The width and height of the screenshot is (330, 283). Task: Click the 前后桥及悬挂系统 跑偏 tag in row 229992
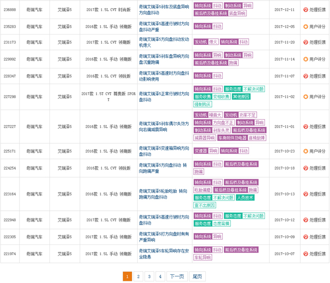click(x=216, y=63)
